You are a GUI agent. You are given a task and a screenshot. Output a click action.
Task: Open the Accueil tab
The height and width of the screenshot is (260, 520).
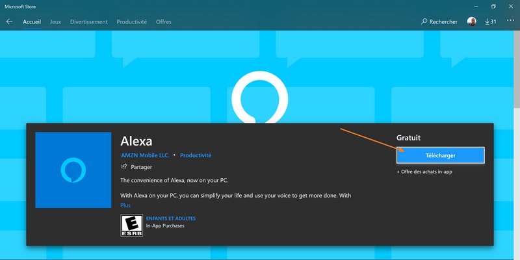pos(32,22)
